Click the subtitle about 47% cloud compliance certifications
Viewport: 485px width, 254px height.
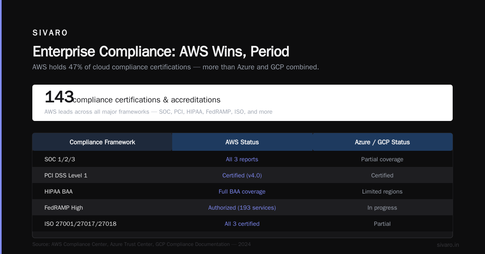coord(176,67)
